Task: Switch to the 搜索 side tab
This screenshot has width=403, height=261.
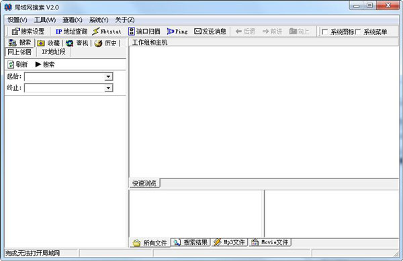Action: [19, 42]
